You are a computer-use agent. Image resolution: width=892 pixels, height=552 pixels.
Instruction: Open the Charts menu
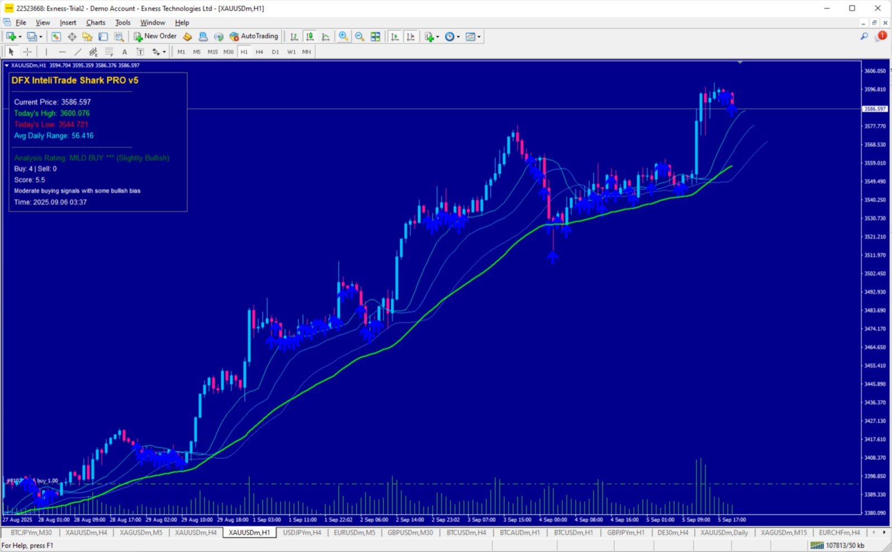tap(96, 22)
